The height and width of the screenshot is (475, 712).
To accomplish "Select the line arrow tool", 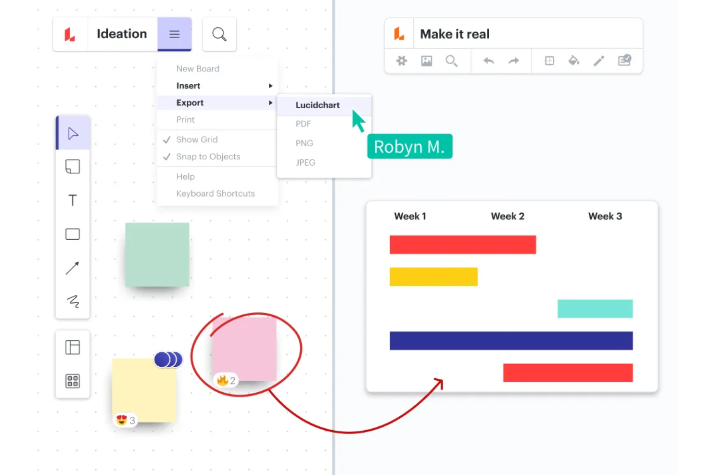I will click(x=73, y=268).
